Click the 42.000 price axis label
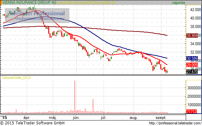The height and width of the screenshot is (126, 202). point(195,10)
